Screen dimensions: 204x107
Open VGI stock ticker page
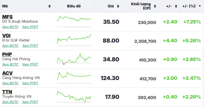[x=6, y=36]
